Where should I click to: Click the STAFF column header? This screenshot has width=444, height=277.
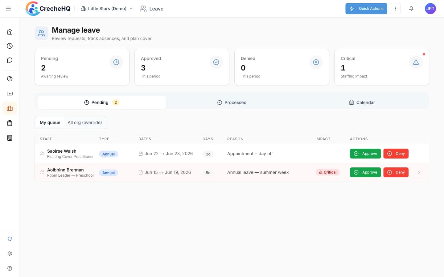pos(46,139)
